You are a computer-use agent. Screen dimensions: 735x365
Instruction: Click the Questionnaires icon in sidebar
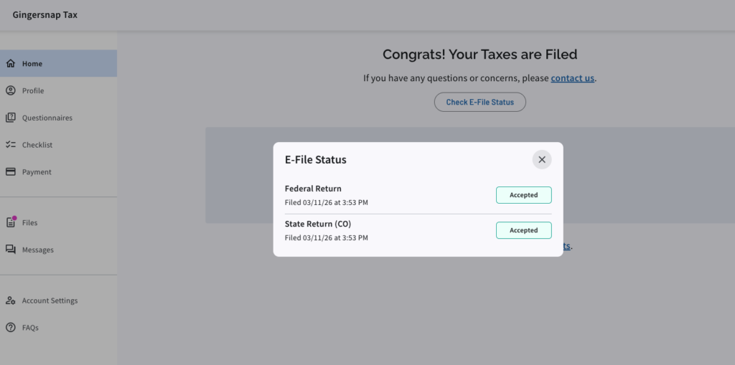[x=11, y=118]
